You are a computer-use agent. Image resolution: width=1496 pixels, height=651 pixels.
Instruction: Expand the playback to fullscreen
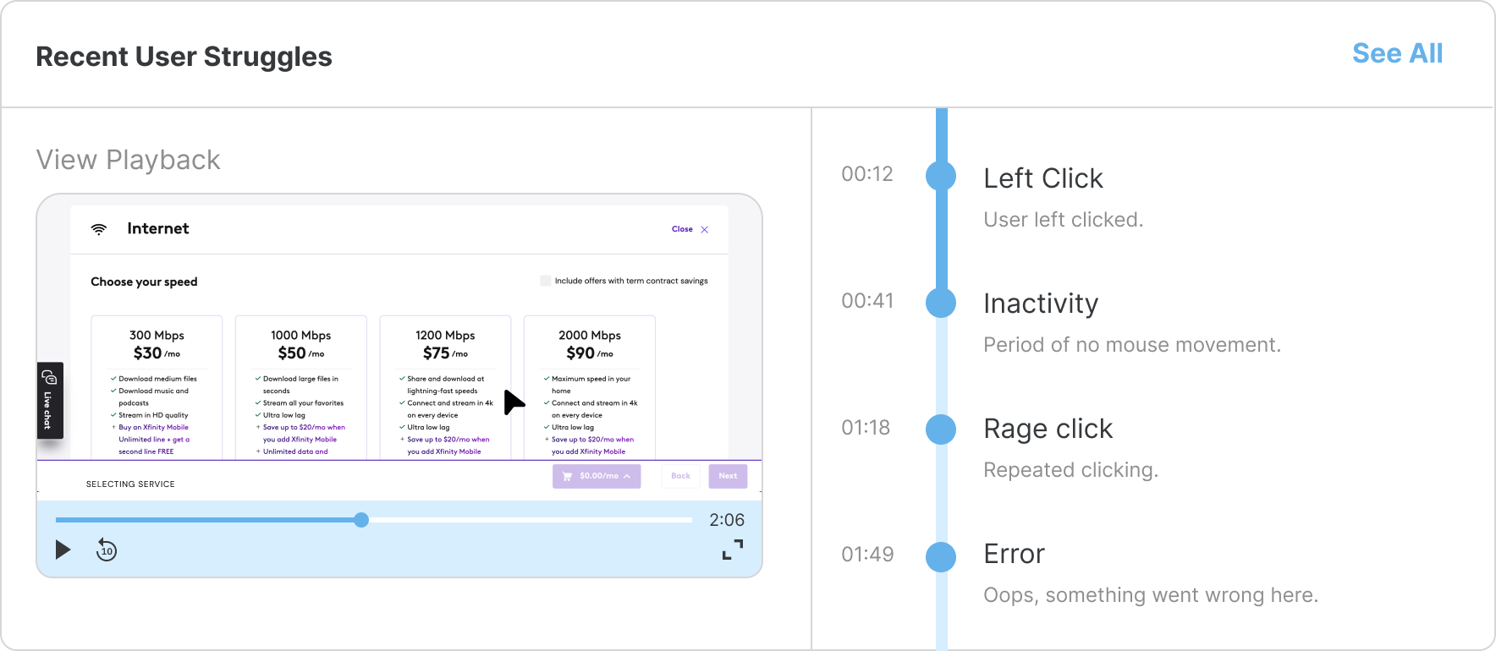(x=733, y=550)
